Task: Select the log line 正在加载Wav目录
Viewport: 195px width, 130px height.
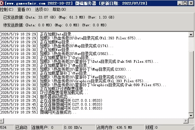Action: [37, 50]
